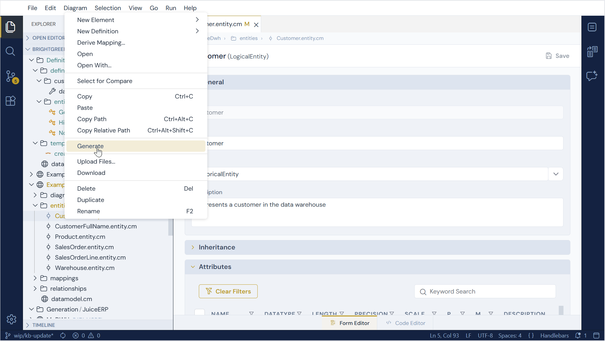Click the SCALE column filter icon
This screenshot has height=341, width=605.
[x=434, y=313]
